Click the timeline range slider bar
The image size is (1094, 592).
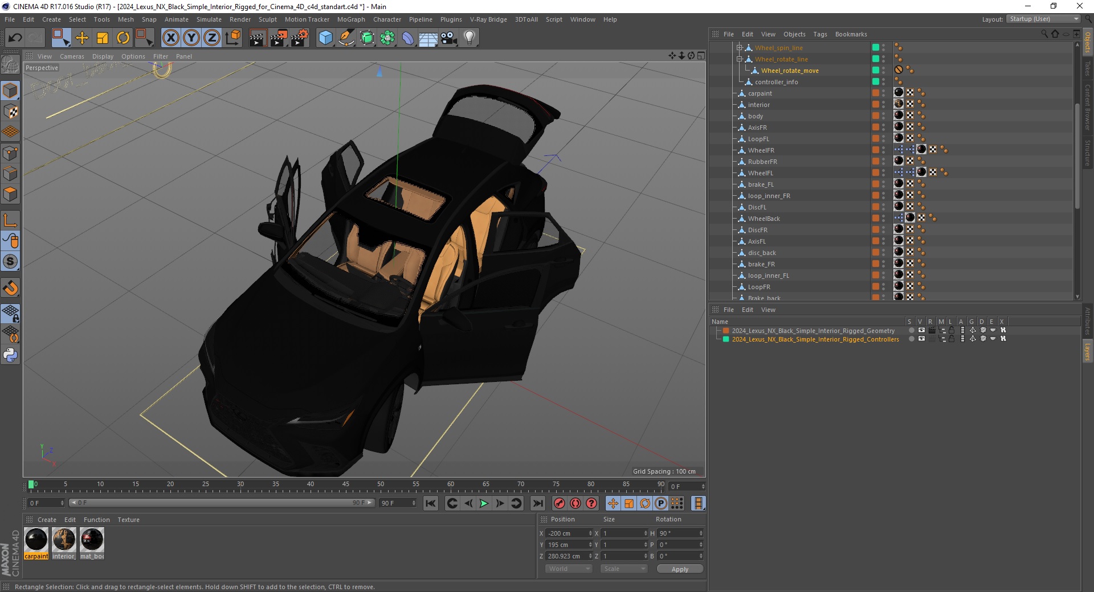[x=222, y=503]
